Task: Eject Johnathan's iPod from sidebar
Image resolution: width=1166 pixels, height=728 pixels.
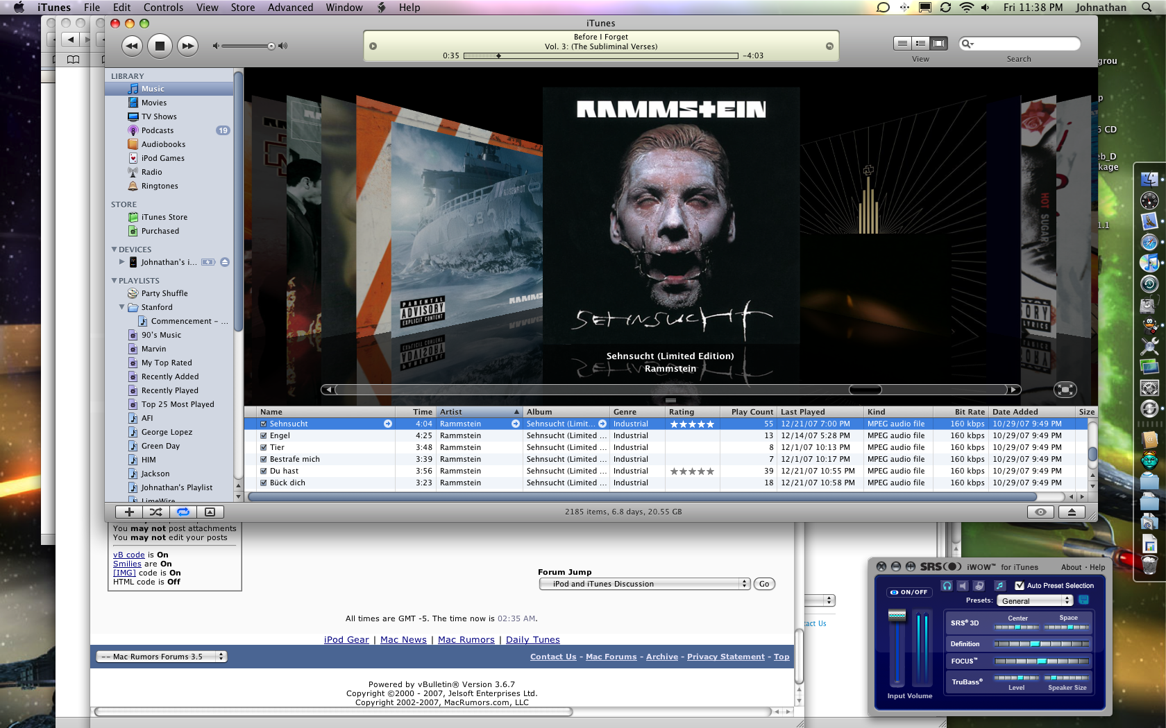Action: (x=225, y=262)
